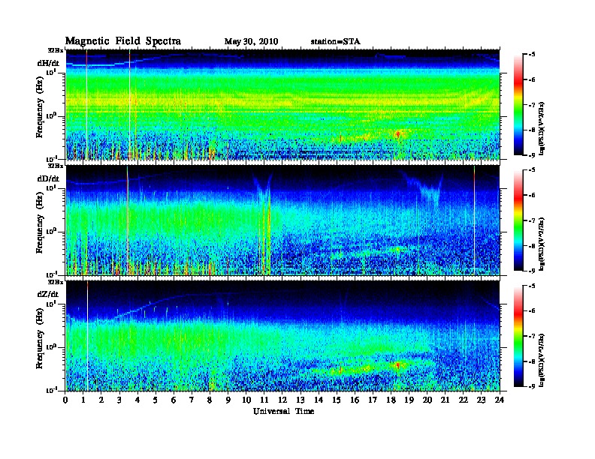Click the dD/dt panel color bar
Image resolution: width=595 pixels, height=459 pixels.
(x=518, y=220)
